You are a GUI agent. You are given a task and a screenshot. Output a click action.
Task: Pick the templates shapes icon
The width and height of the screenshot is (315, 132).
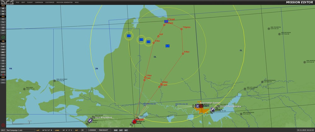[x=3, y=71]
